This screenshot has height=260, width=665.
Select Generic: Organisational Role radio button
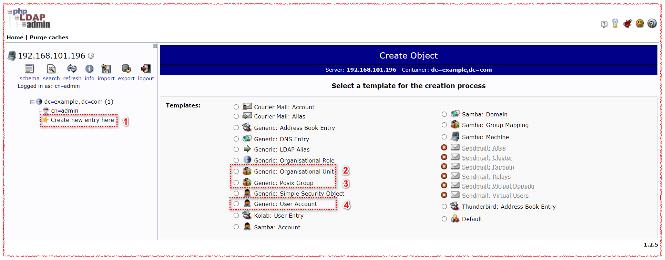coord(236,160)
